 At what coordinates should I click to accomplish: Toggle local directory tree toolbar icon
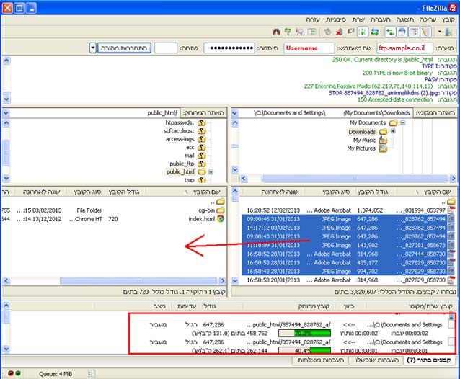(414, 32)
